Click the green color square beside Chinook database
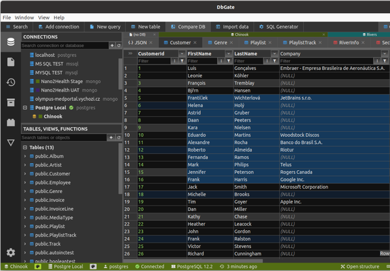 (x=40, y=116)
